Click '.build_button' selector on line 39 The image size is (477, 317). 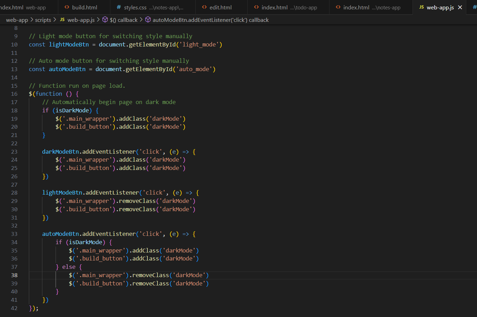(x=101, y=283)
